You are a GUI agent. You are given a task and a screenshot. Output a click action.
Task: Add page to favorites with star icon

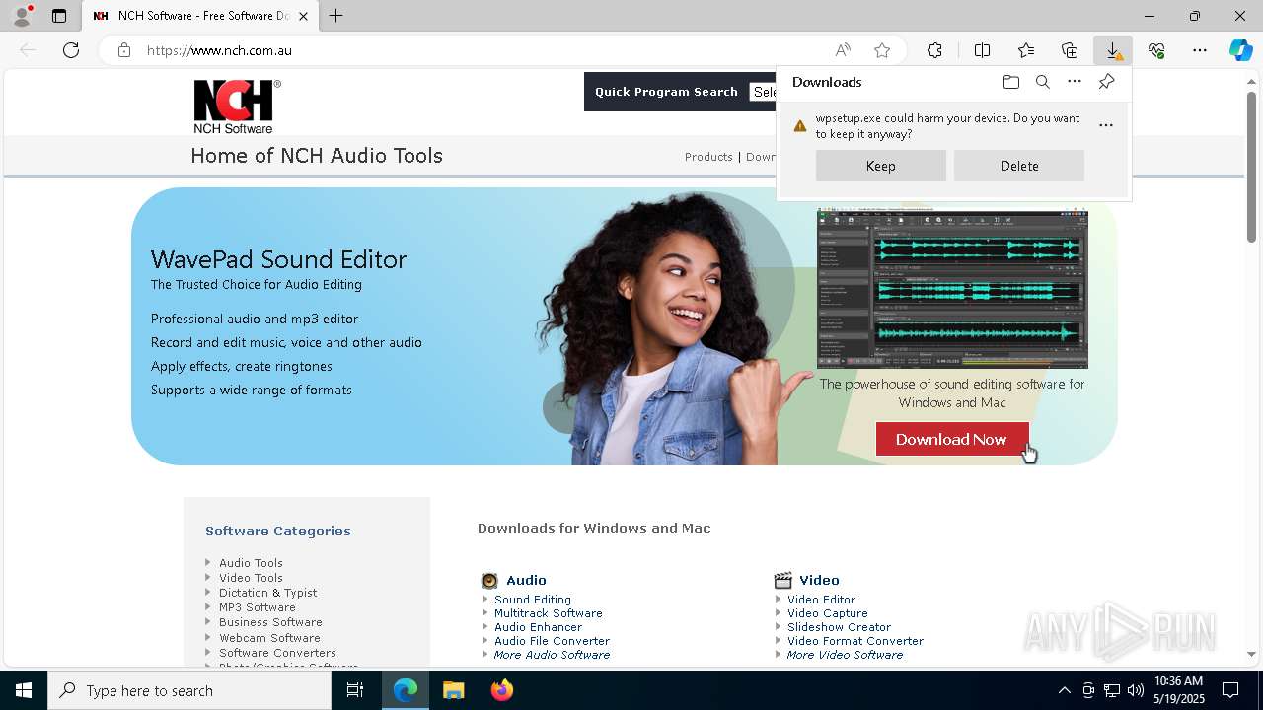(x=882, y=50)
